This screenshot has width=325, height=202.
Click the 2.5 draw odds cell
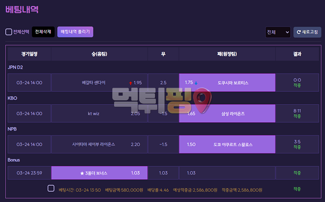[x=163, y=83]
